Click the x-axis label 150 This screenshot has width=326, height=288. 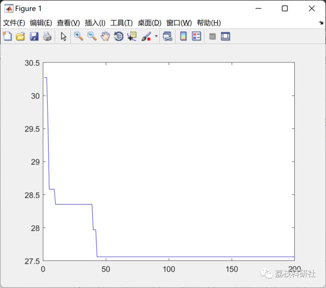[x=232, y=269]
